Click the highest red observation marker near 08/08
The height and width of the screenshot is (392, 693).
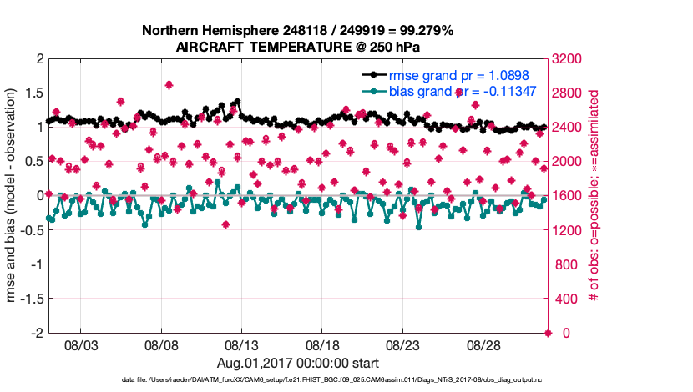click(x=169, y=85)
